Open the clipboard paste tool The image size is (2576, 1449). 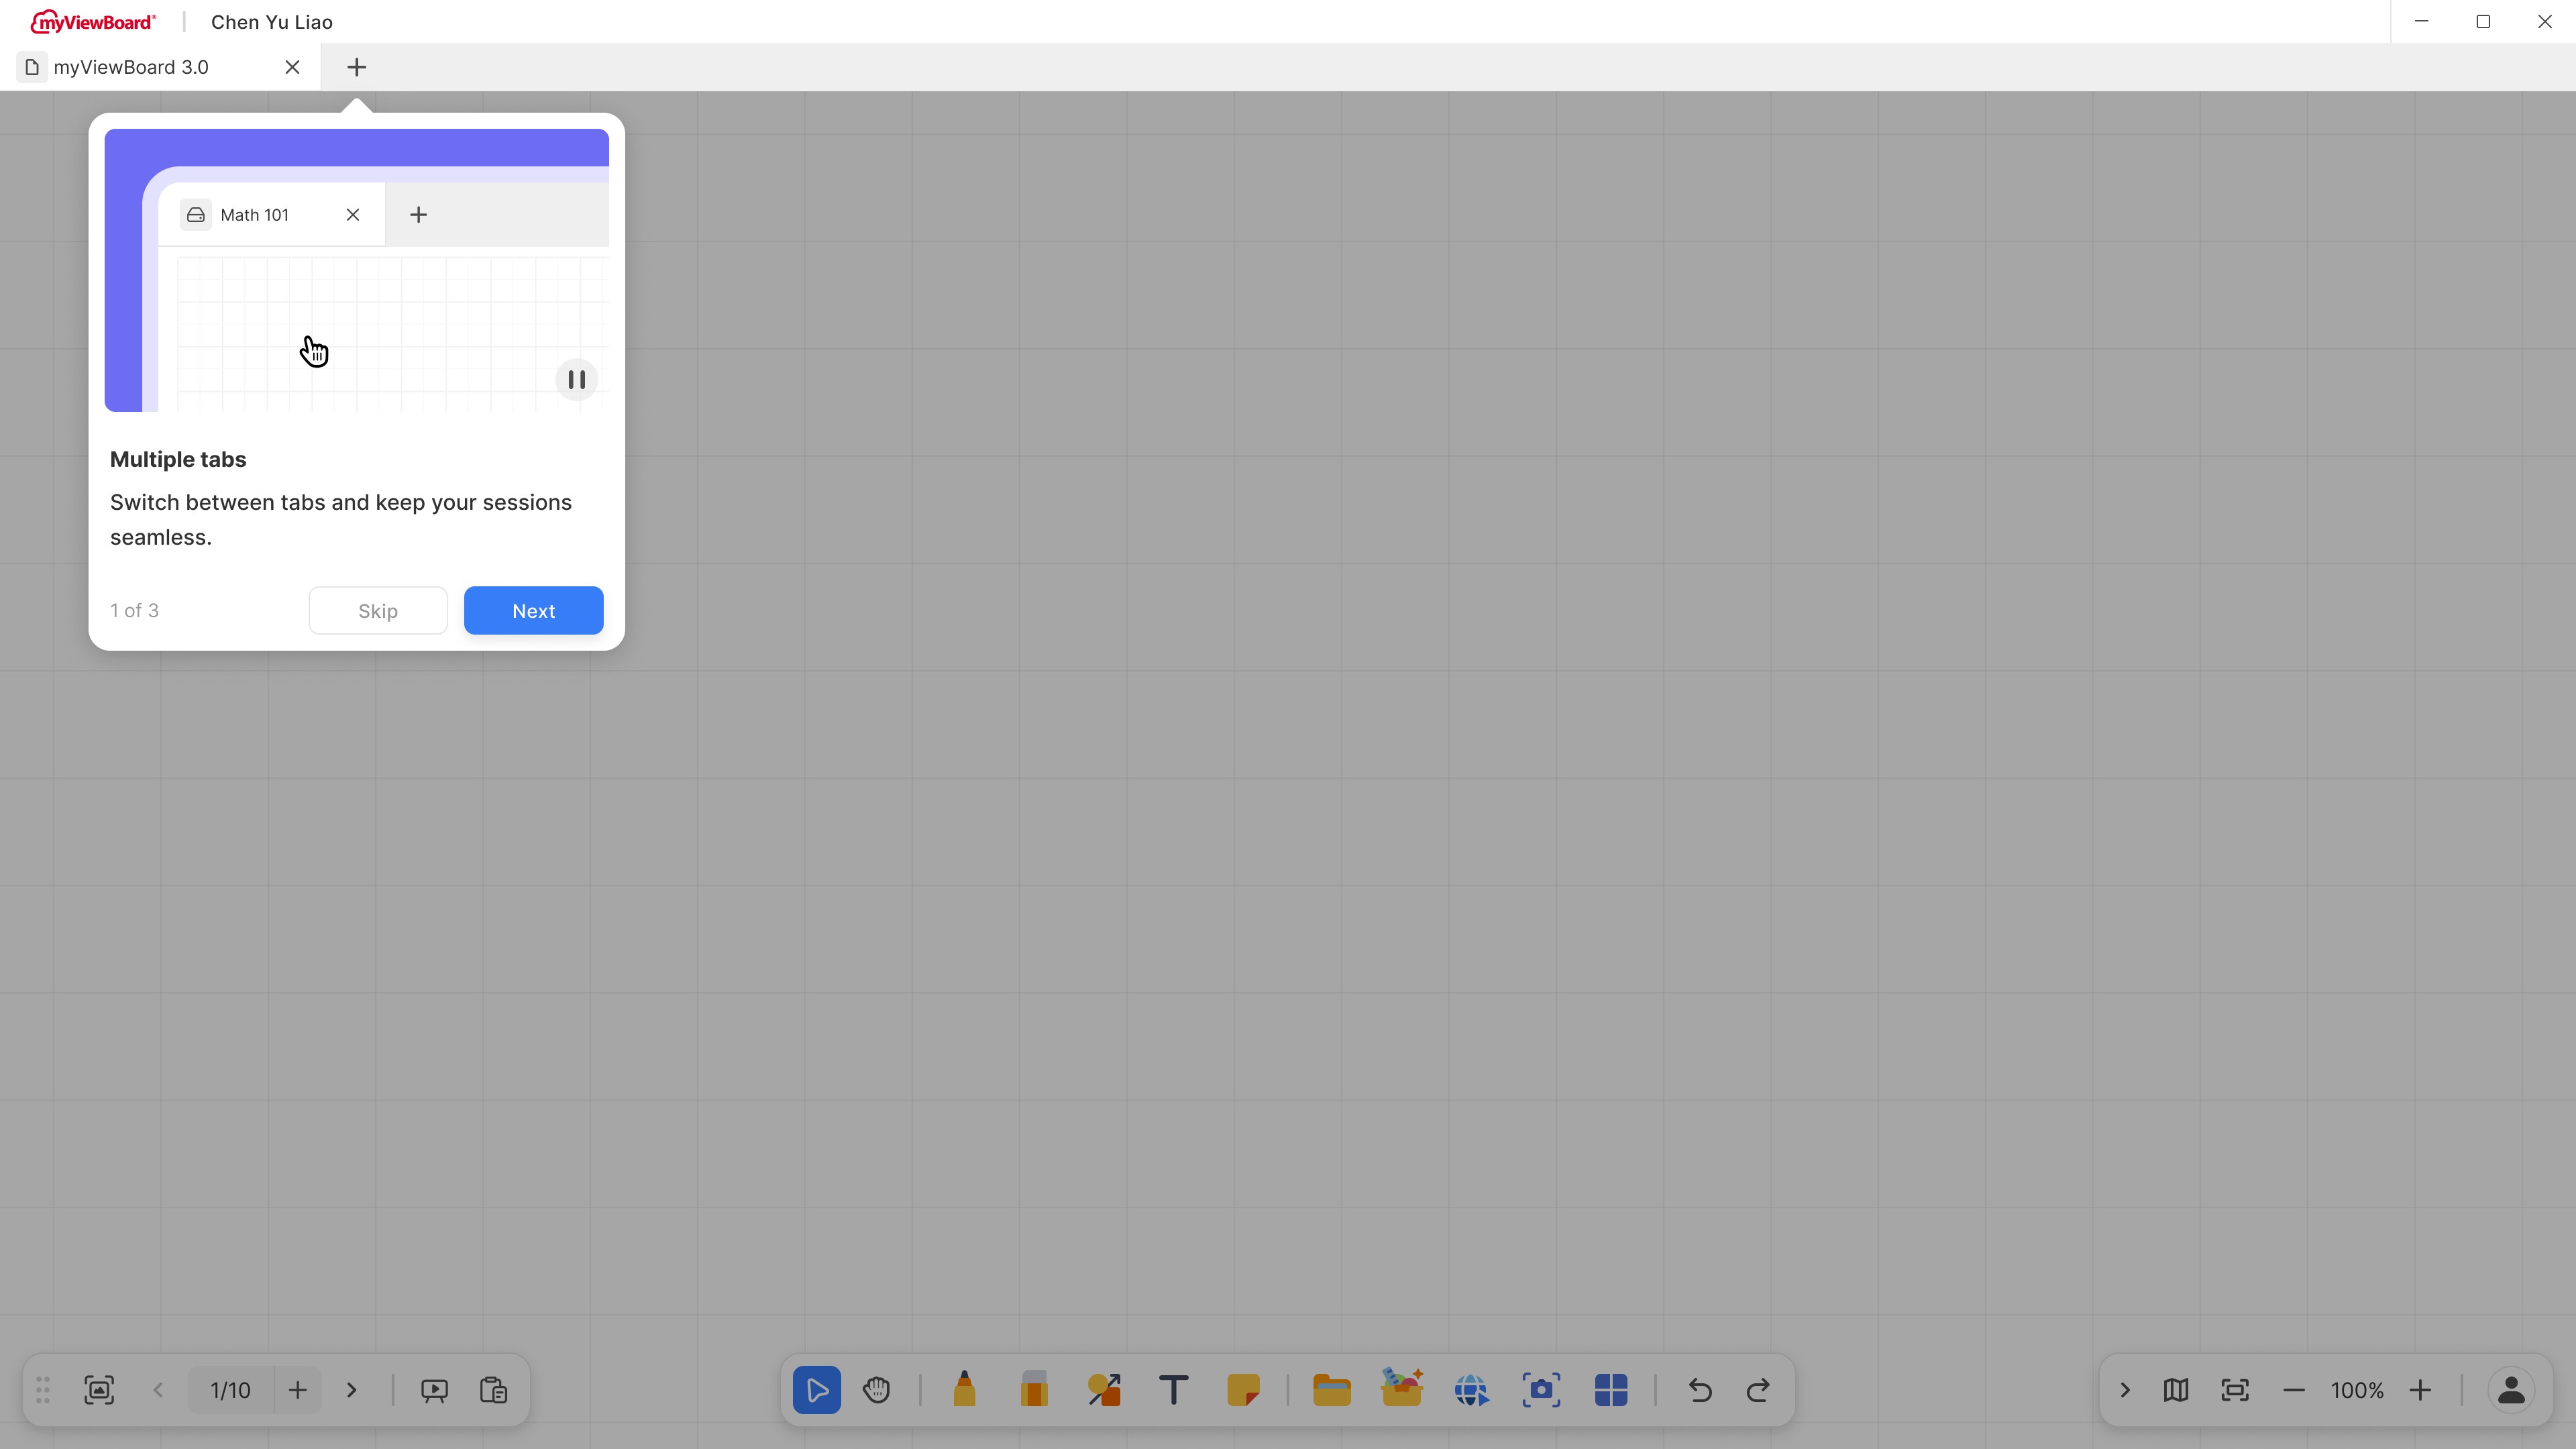coord(494,1390)
